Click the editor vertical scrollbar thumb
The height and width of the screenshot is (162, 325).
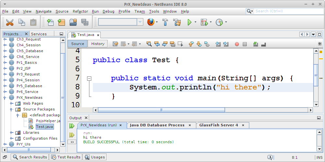316,75
